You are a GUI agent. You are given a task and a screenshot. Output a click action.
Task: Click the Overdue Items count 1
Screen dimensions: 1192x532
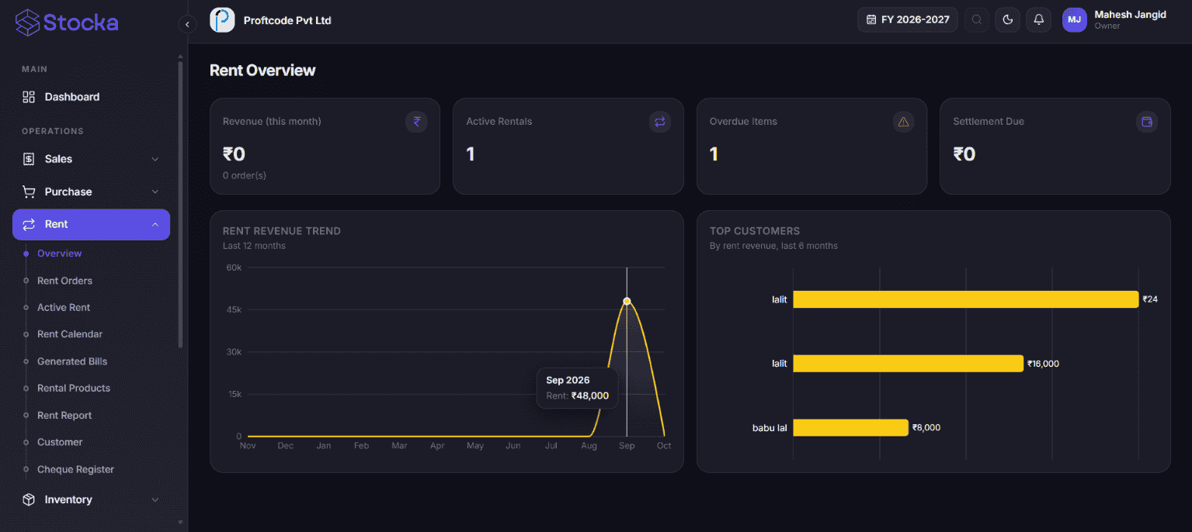coord(714,154)
